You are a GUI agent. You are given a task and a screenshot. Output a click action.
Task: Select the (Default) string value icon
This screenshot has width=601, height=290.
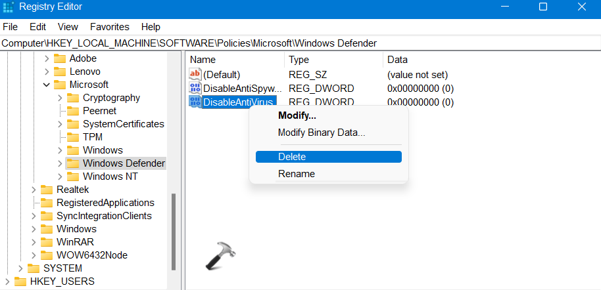195,75
